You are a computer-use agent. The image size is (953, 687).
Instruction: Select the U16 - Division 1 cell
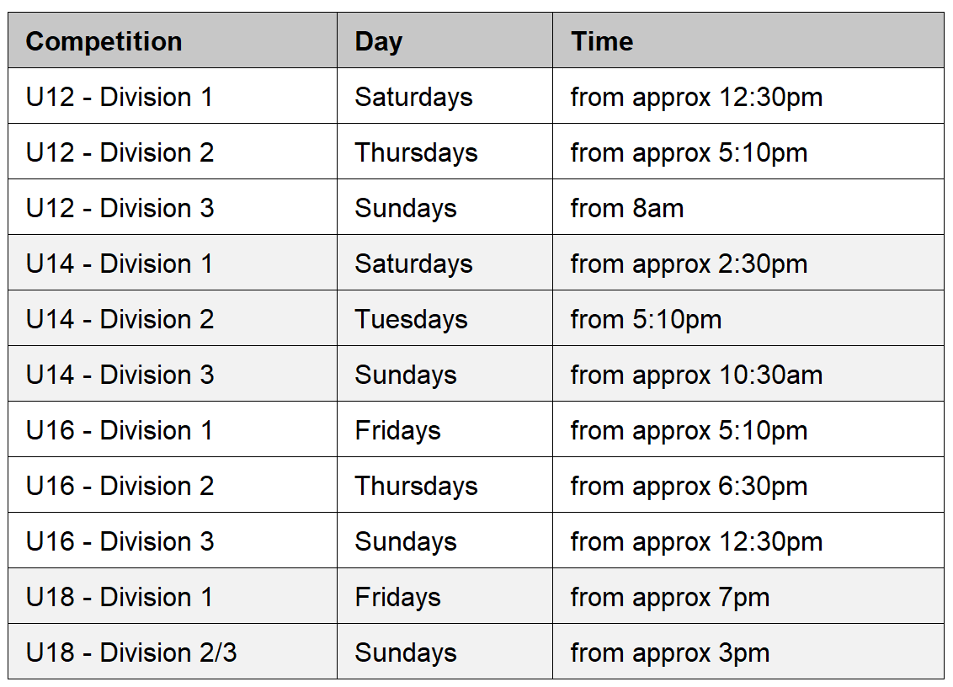point(173,429)
